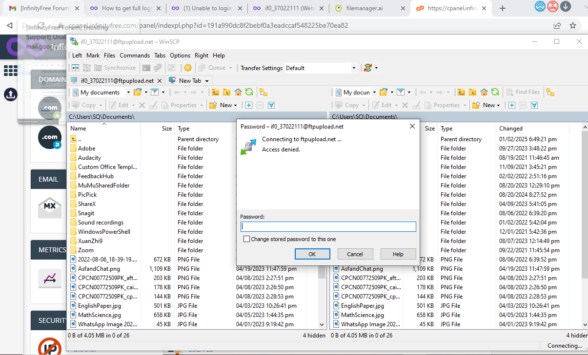Close the if0_37022111@ftpupload.net session tab
The image size is (588, 355).
[160, 81]
